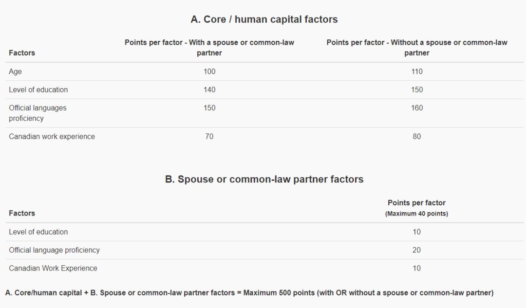The image size is (526, 308).
Task: Select the education value 140 cell
Action: pos(209,90)
